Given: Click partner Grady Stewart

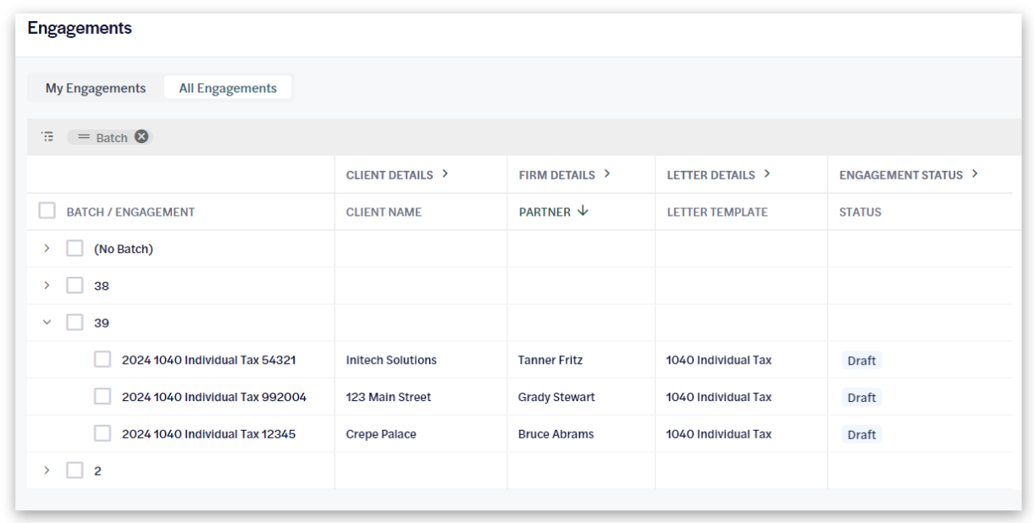Looking at the screenshot, I should (556, 397).
